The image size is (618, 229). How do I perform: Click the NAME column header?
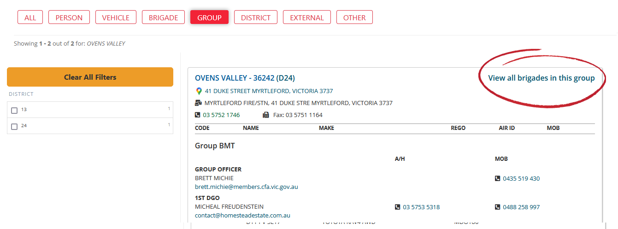251,128
